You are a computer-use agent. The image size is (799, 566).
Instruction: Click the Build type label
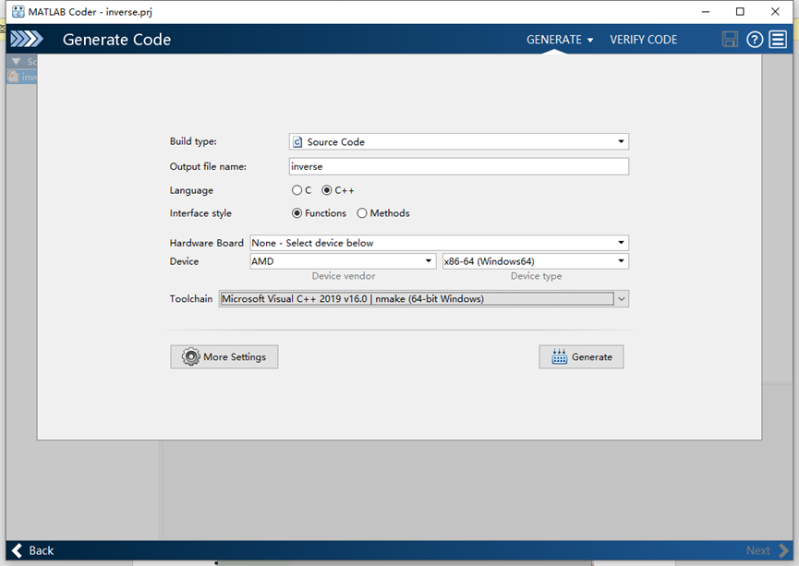[x=193, y=141]
